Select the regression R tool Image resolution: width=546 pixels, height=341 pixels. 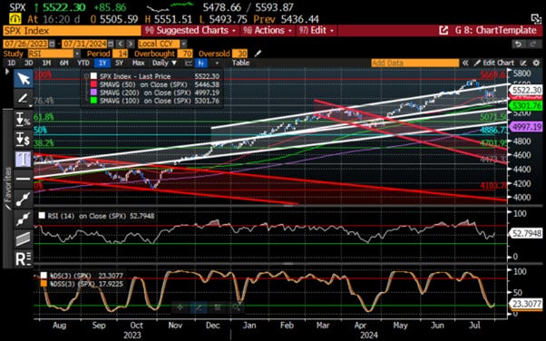point(23,258)
